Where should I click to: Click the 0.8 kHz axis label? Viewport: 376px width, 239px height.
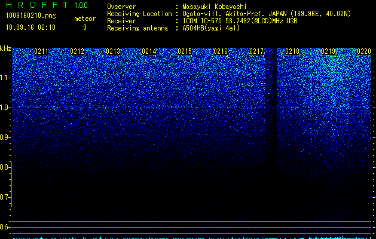click(5, 167)
